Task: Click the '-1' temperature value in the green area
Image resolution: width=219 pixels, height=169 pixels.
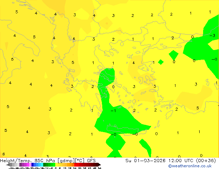Action: tap(113, 111)
